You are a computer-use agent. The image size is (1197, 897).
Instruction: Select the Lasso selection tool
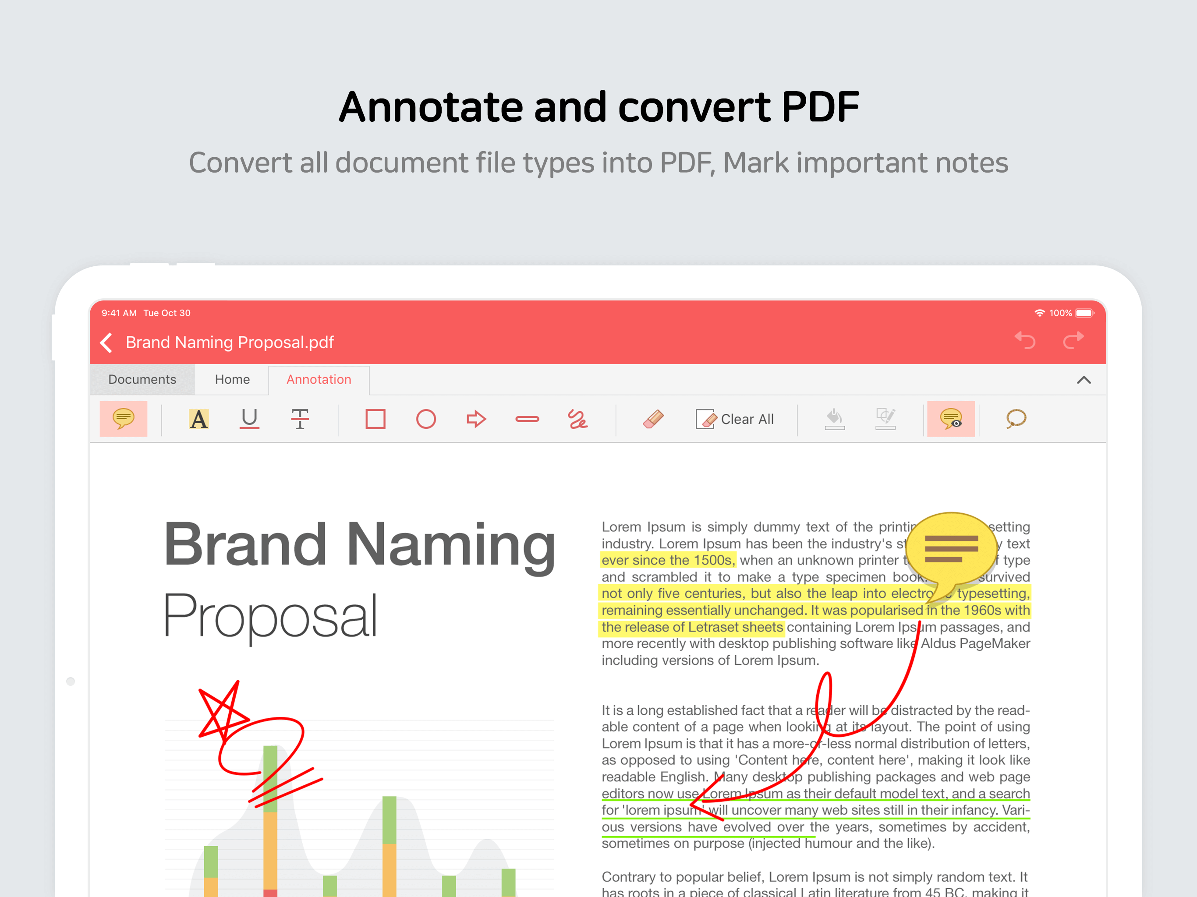(1016, 419)
